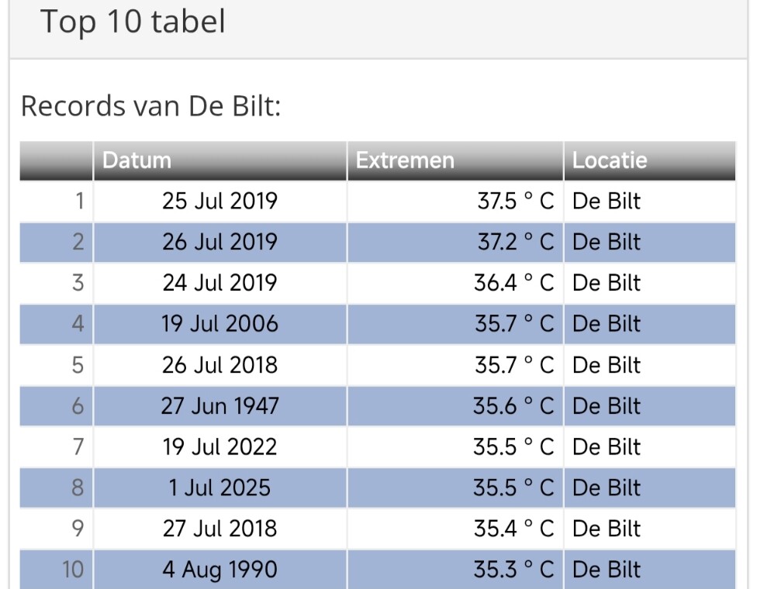Image resolution: width=757 pixels, height=589 pixels.
Task: Click the 26 Jul 2018 date cell
Action: click(220, 365)
